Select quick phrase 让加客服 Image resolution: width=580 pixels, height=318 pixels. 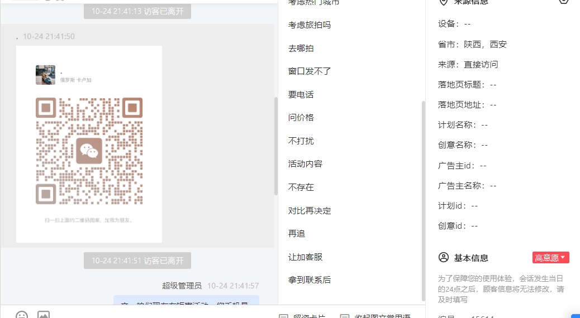305,257
